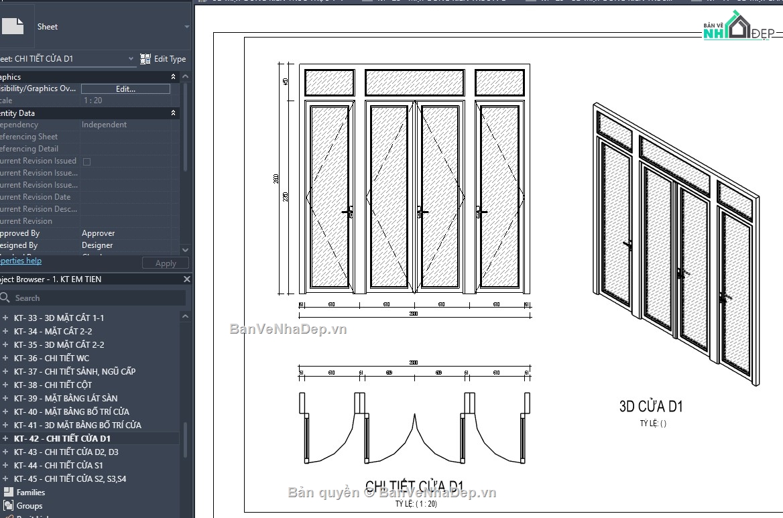Select KT- 38 - CHI TIẾT CỘT sheet
783x518 pixels.
pyautogui.click(x=53, y=385)
